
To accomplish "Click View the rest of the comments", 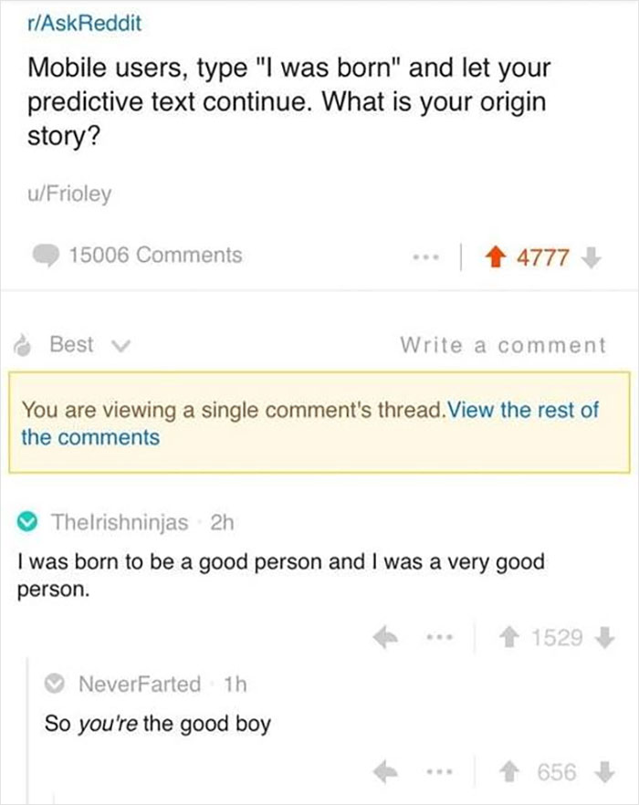I will (x=310, y=423).
